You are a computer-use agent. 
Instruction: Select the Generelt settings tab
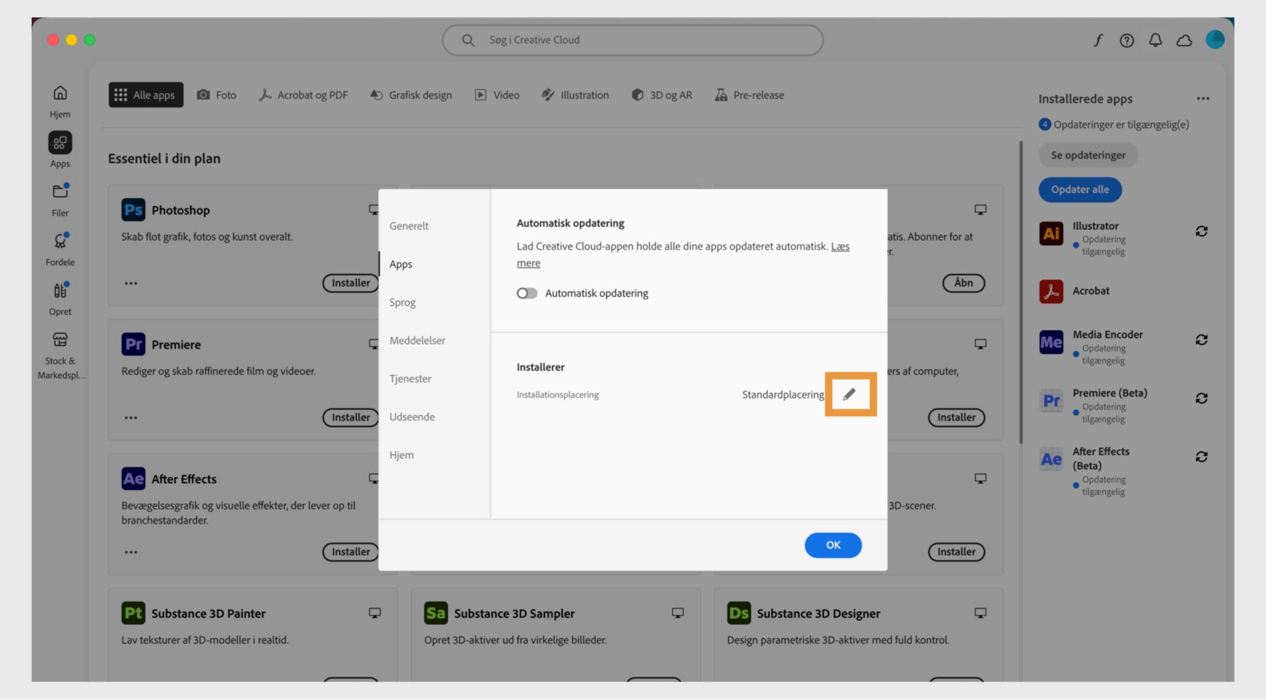pos(409,225)
